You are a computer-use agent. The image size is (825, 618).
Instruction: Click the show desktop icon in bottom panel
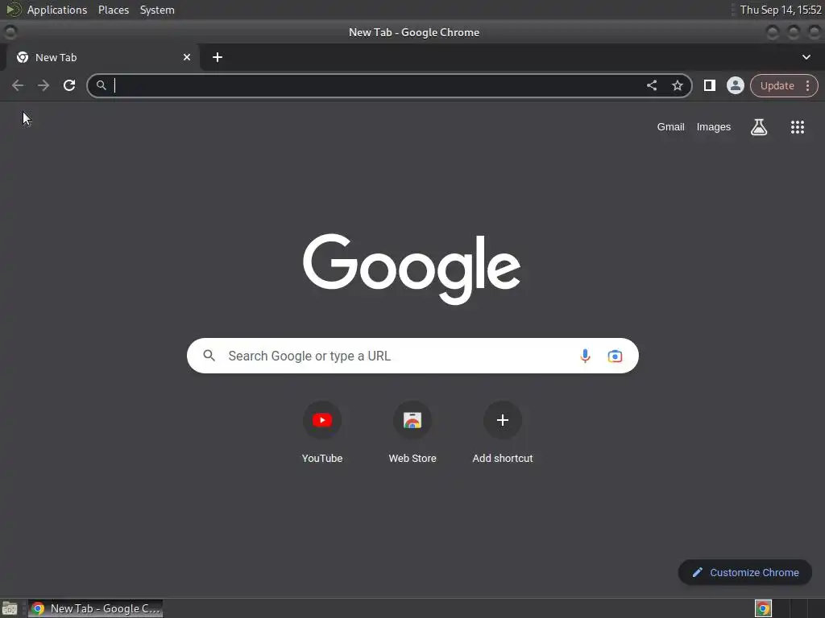click(x=10, y=608)
